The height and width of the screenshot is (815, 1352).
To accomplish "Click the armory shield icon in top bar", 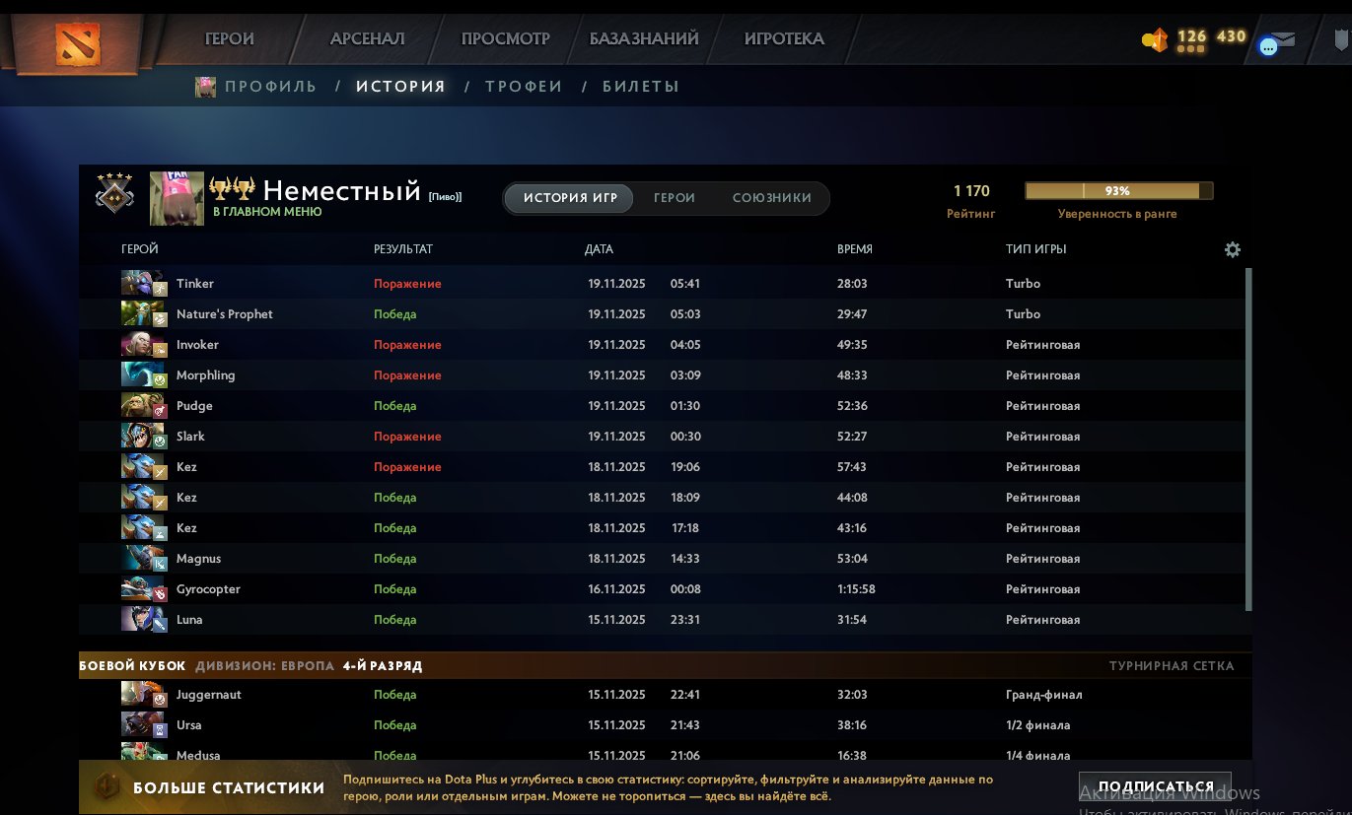I will [x=1339, y=40].
